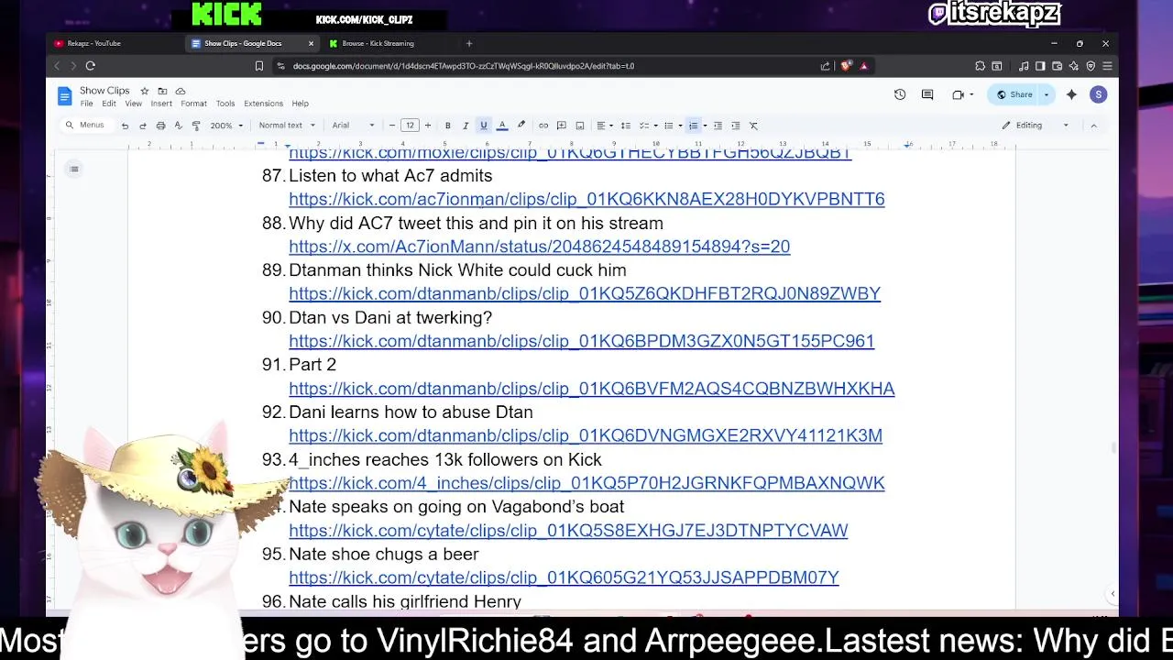Image resolution: width=1173 pixels, height=660 pixels.
Task: Open clip link under Dtanman thinks Nick White
Action: pyautogui.click(x=585, y=293)
